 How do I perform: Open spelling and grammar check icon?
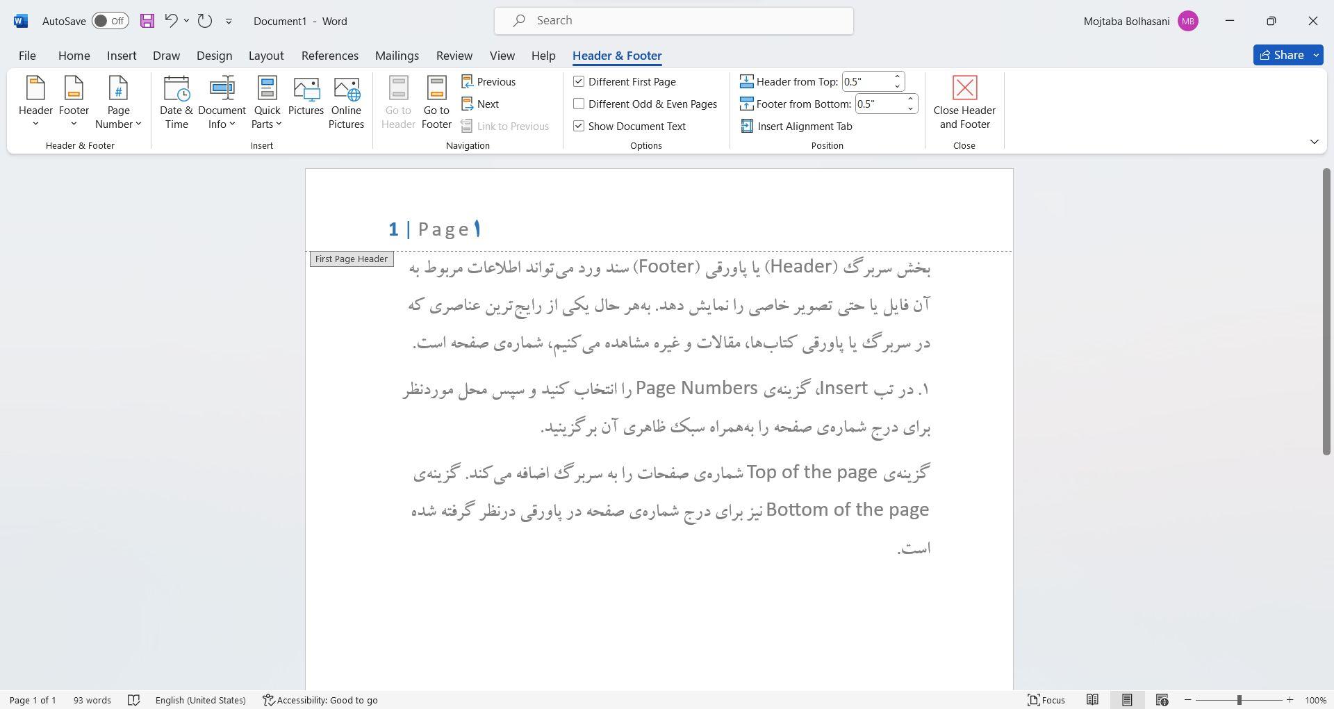click(134, 700)
